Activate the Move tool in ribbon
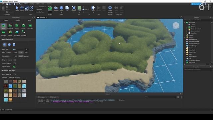This screenshot has height=120, width=213. tap(22, 8)
